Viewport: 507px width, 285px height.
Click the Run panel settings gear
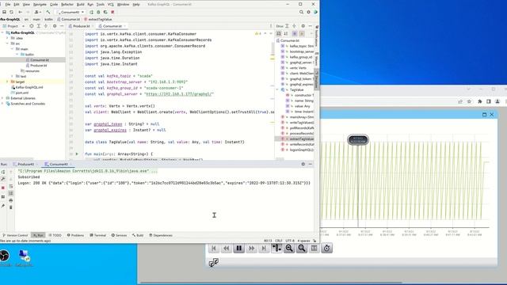[303, 164]
